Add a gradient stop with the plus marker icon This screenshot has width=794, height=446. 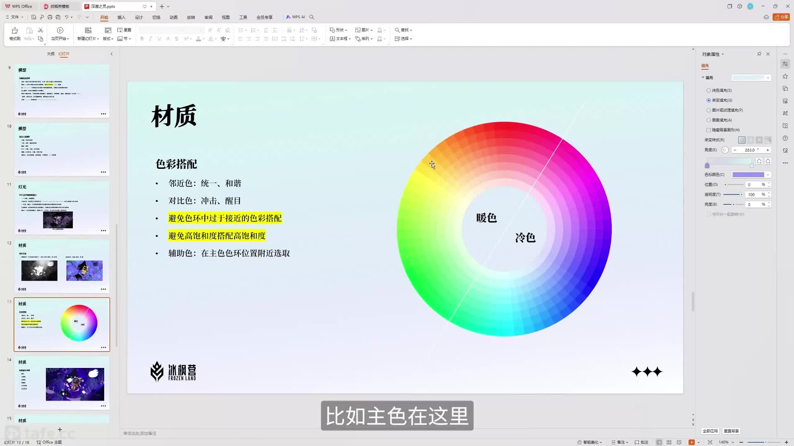759,161
